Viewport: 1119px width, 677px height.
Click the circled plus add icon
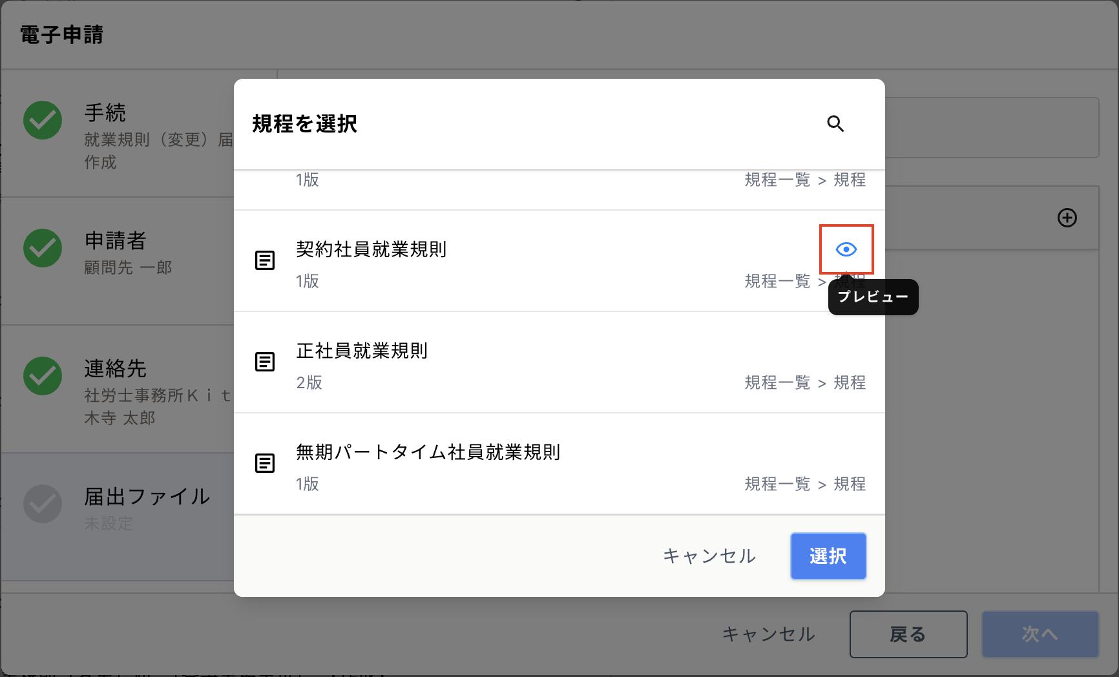1067,218
